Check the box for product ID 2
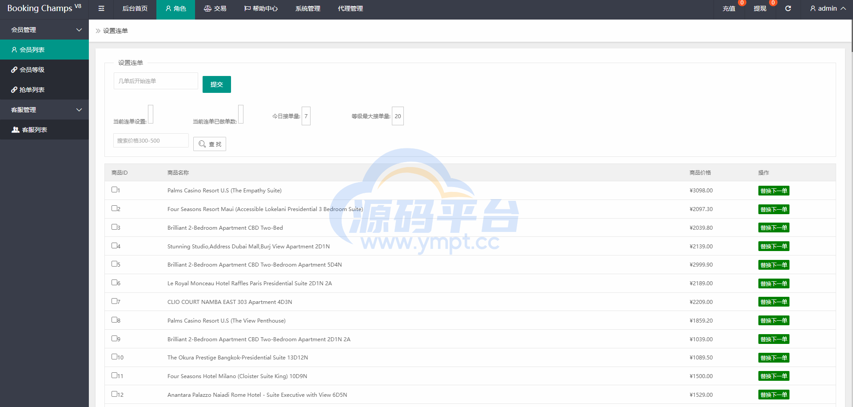 114,208
